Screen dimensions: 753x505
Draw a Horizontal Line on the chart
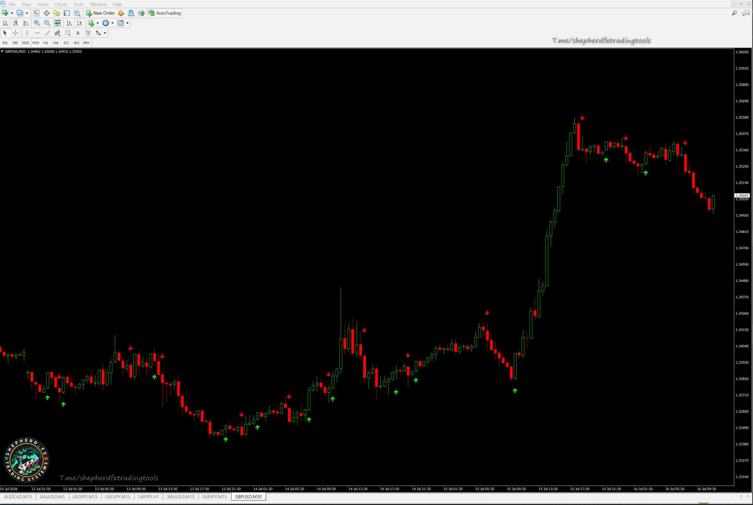point(37,33)
